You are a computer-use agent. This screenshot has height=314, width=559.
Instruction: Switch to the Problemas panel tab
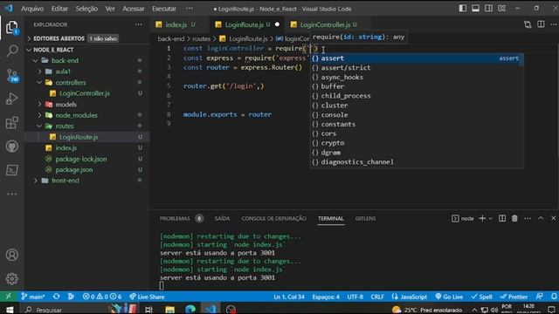point(175,218)
